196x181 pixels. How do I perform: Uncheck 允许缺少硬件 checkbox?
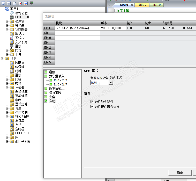click(x=92, y=102)
